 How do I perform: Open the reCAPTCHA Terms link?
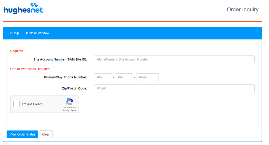coord(73,110)
